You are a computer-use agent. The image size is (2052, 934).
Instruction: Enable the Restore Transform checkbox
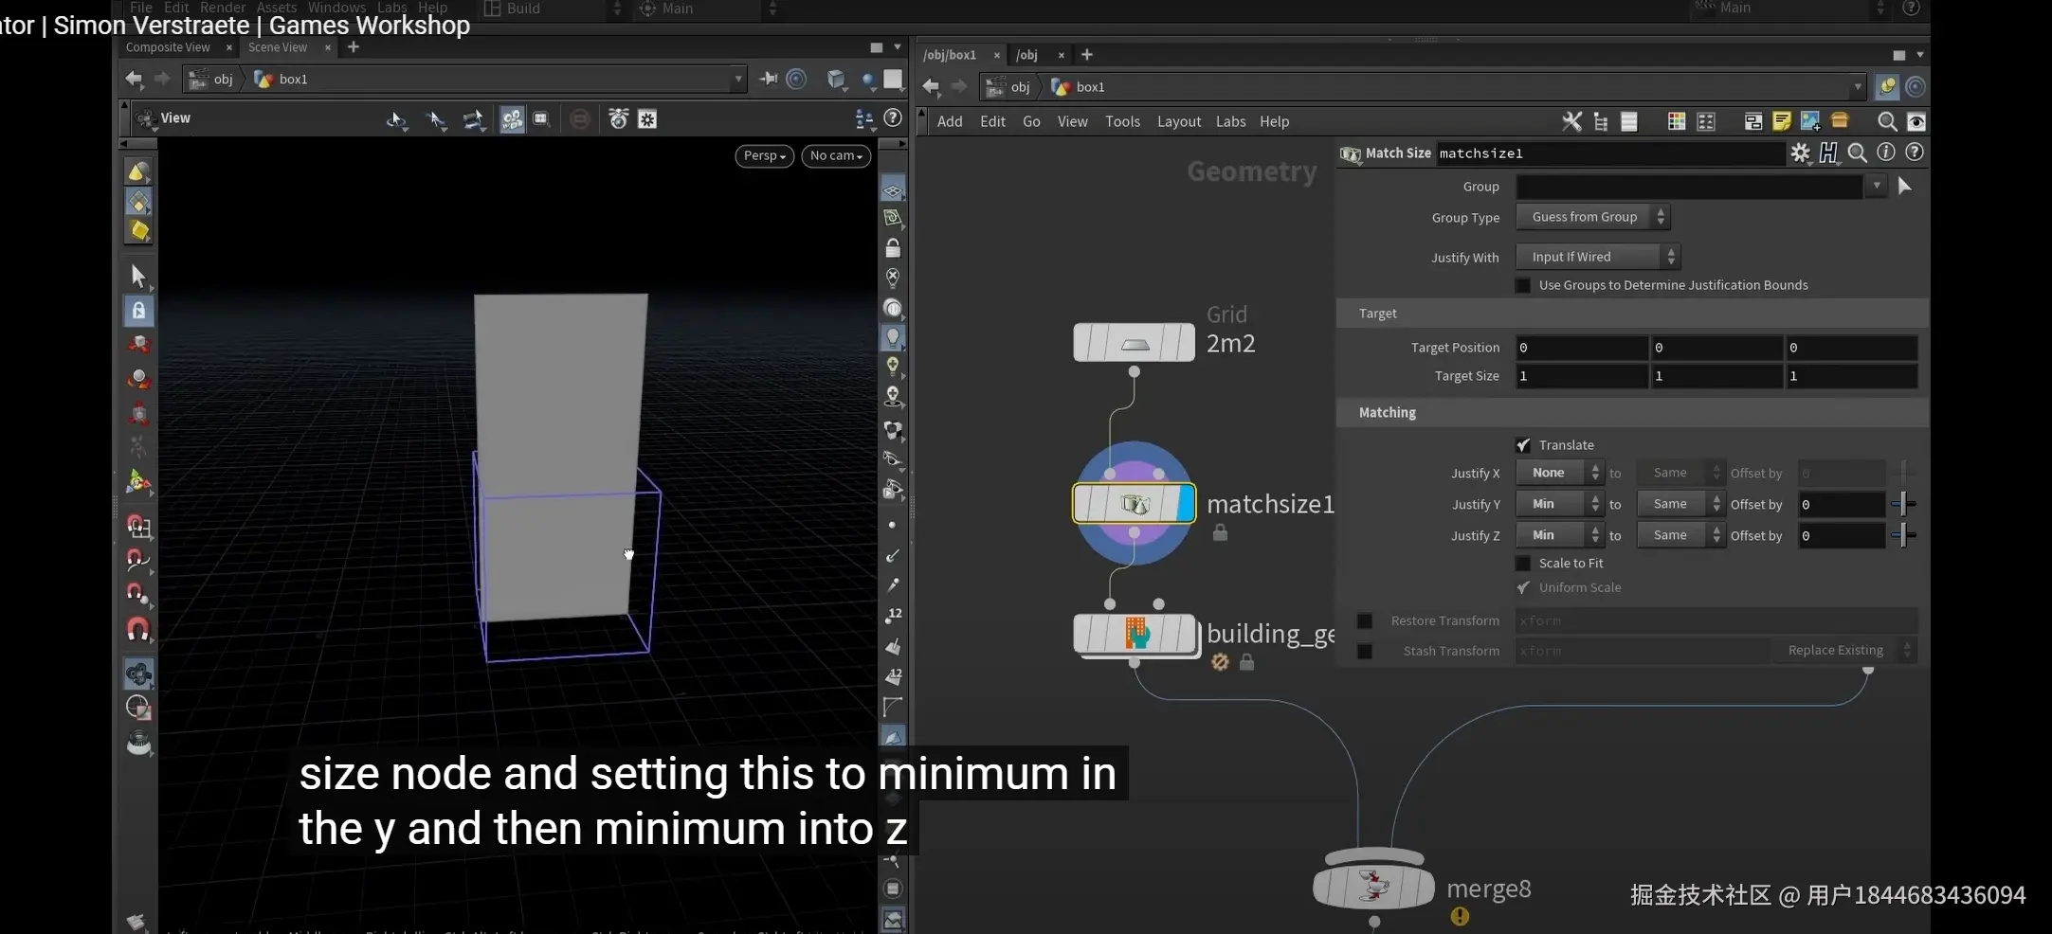tap(1365, 621)
